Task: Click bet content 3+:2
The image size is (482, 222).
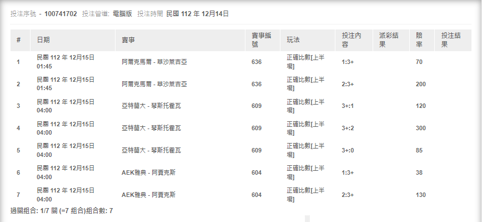Action: click(x=348, y=128)
